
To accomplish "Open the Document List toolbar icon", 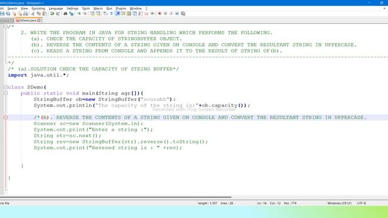I will [135, 13].
